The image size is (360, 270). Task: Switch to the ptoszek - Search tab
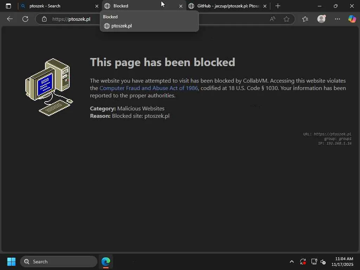(59, 6)
